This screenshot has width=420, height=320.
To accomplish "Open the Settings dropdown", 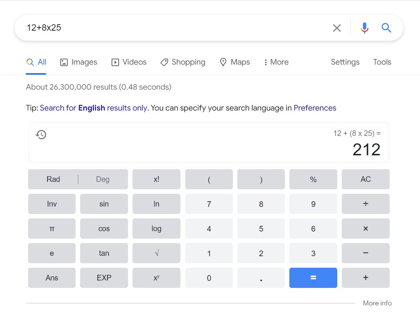I will click(345, 62).
